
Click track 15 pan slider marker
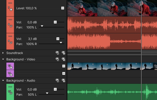(47, 93)
